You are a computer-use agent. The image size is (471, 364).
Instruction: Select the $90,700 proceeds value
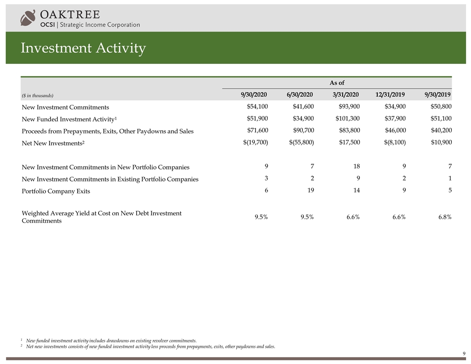point(302,130)
